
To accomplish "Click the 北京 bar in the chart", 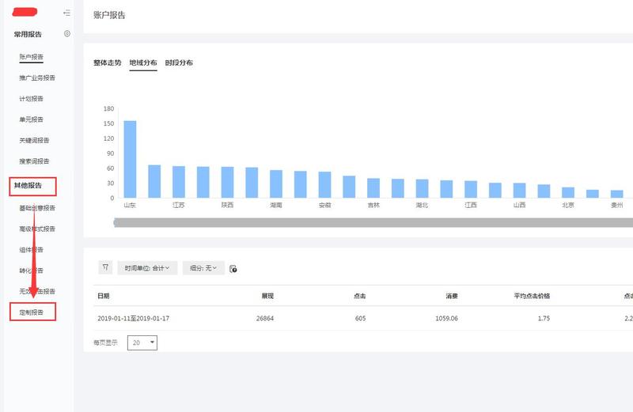I will [x=568, y=192].
